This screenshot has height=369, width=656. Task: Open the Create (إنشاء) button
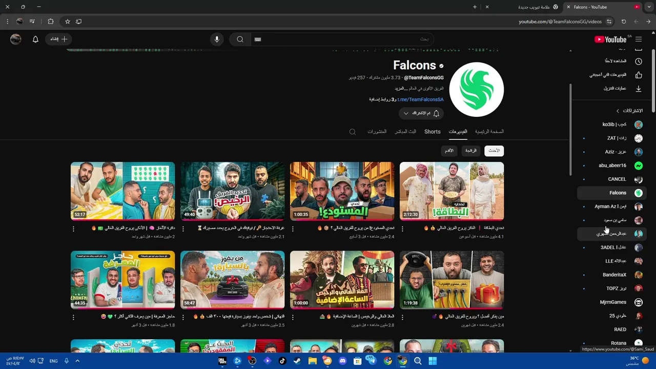tap(58, 39)
